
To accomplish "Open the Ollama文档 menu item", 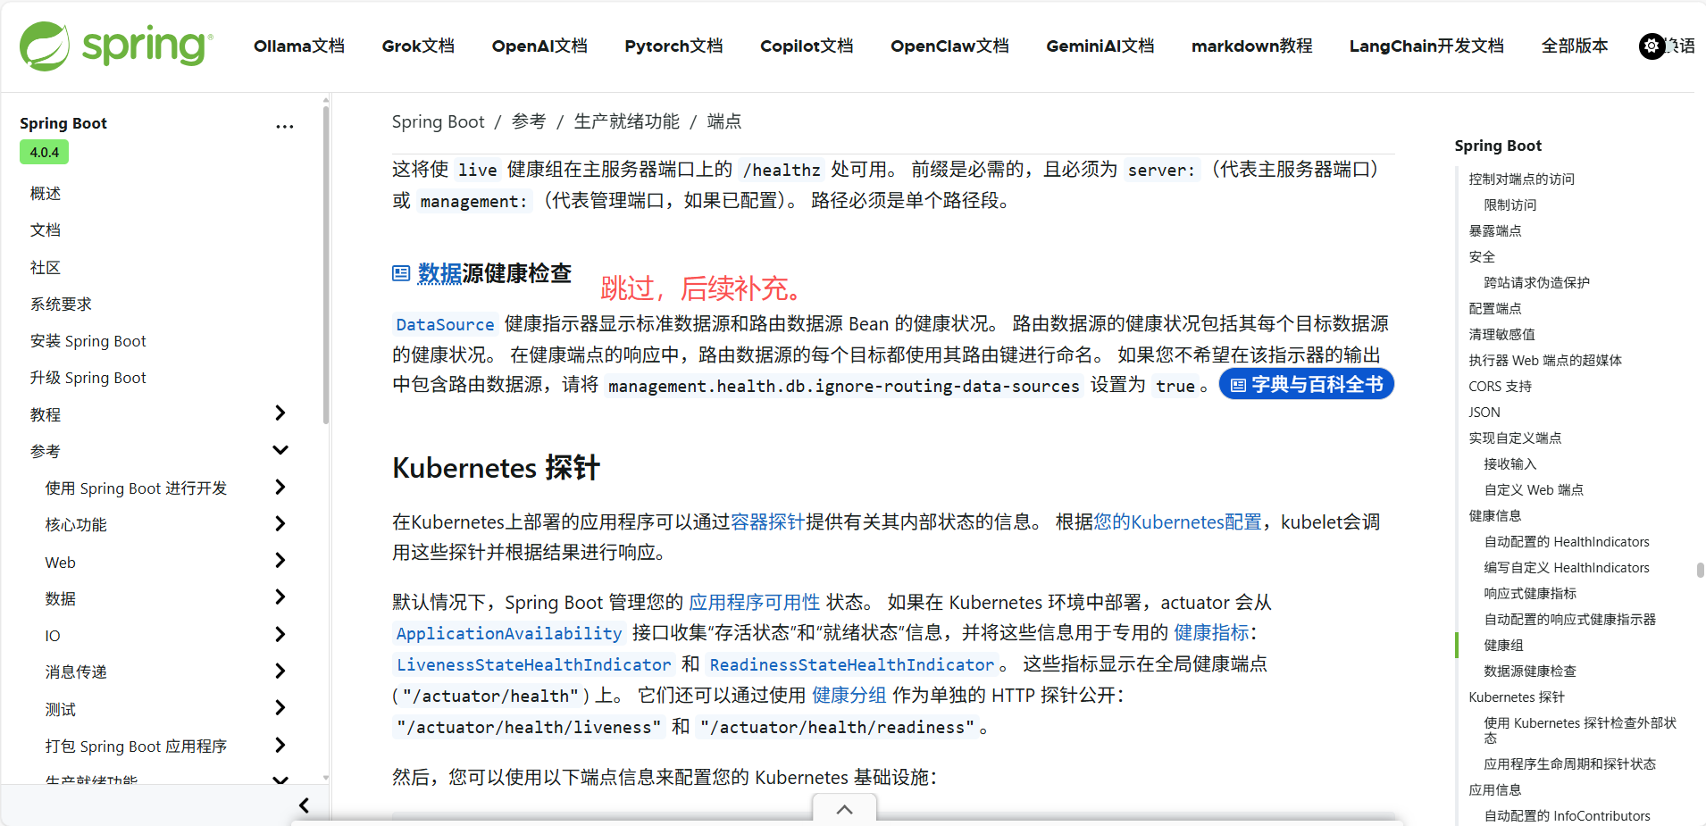I will point(299,46).
